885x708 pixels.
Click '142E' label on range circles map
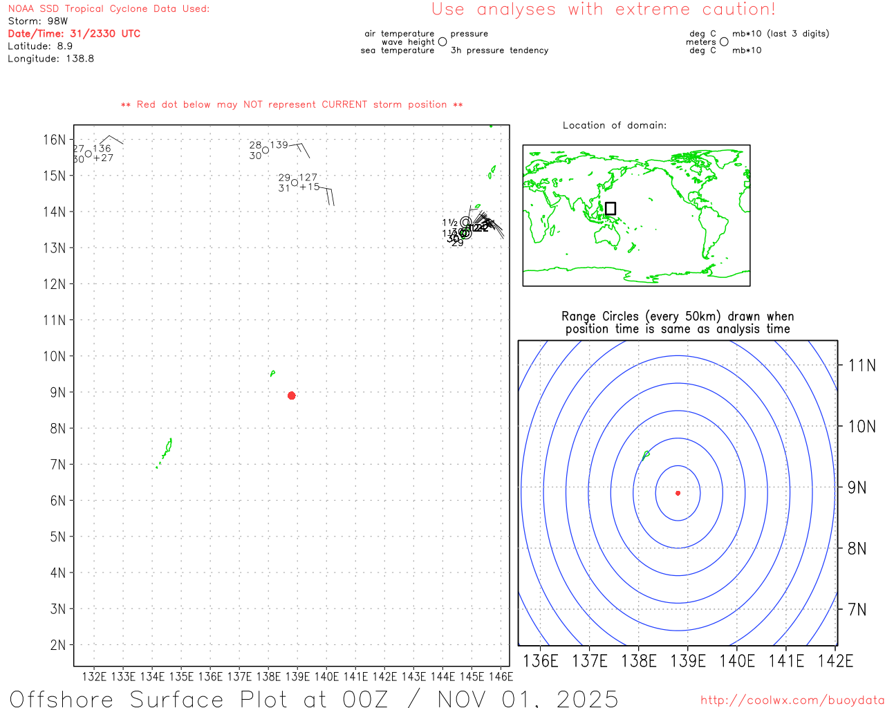point(835,661)
